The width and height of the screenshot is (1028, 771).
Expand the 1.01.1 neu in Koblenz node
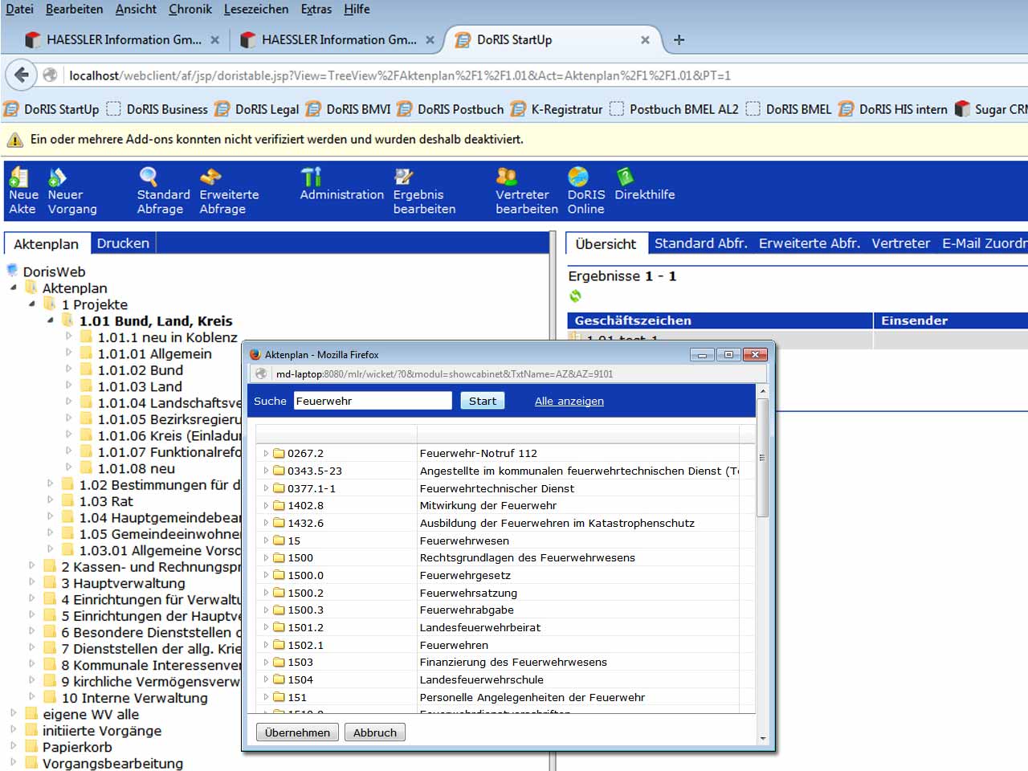69,337
